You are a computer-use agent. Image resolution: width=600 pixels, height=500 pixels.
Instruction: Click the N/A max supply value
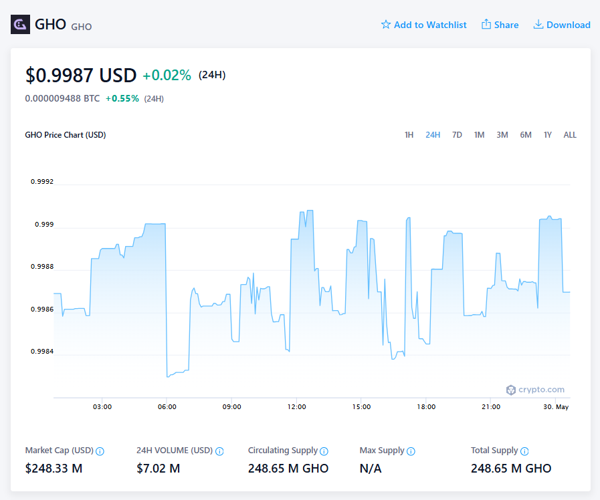(371, 469)
